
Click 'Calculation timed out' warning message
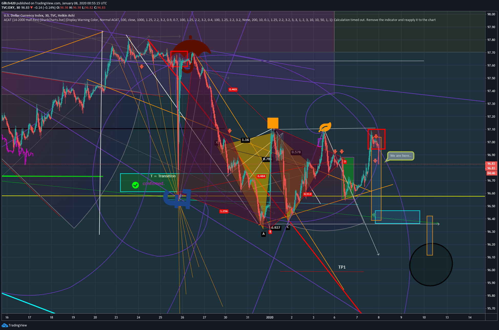[385, 20]
